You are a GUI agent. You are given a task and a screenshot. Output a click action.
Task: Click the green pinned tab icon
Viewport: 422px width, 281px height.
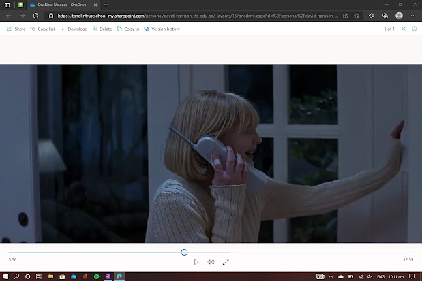pos(20,5)
